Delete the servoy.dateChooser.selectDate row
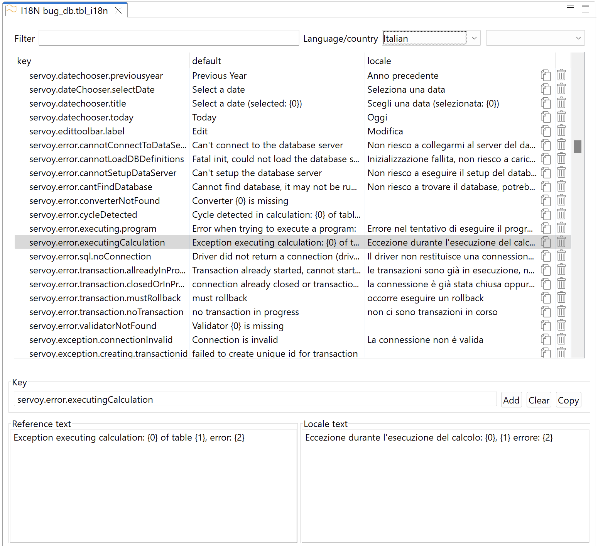Screen dimensions: 598x546 click(561, 89)
